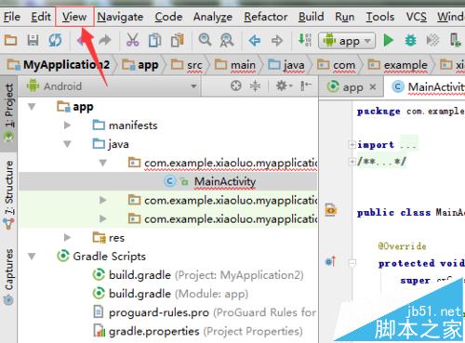Toggle the Captures side tool window

point(9,276)
